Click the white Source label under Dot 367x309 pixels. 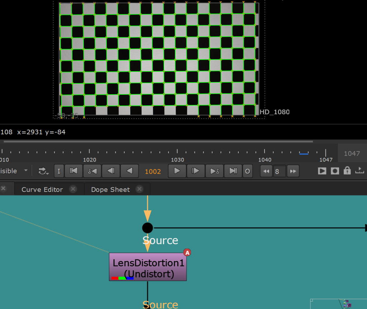tap(160, 241)
